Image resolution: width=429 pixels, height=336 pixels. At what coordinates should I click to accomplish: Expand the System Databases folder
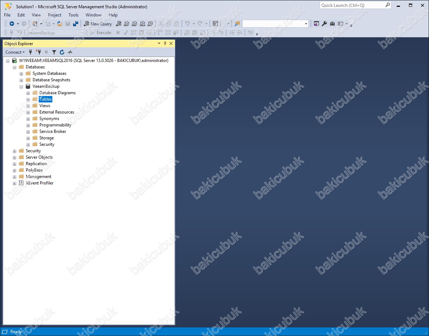click(22, 74)
